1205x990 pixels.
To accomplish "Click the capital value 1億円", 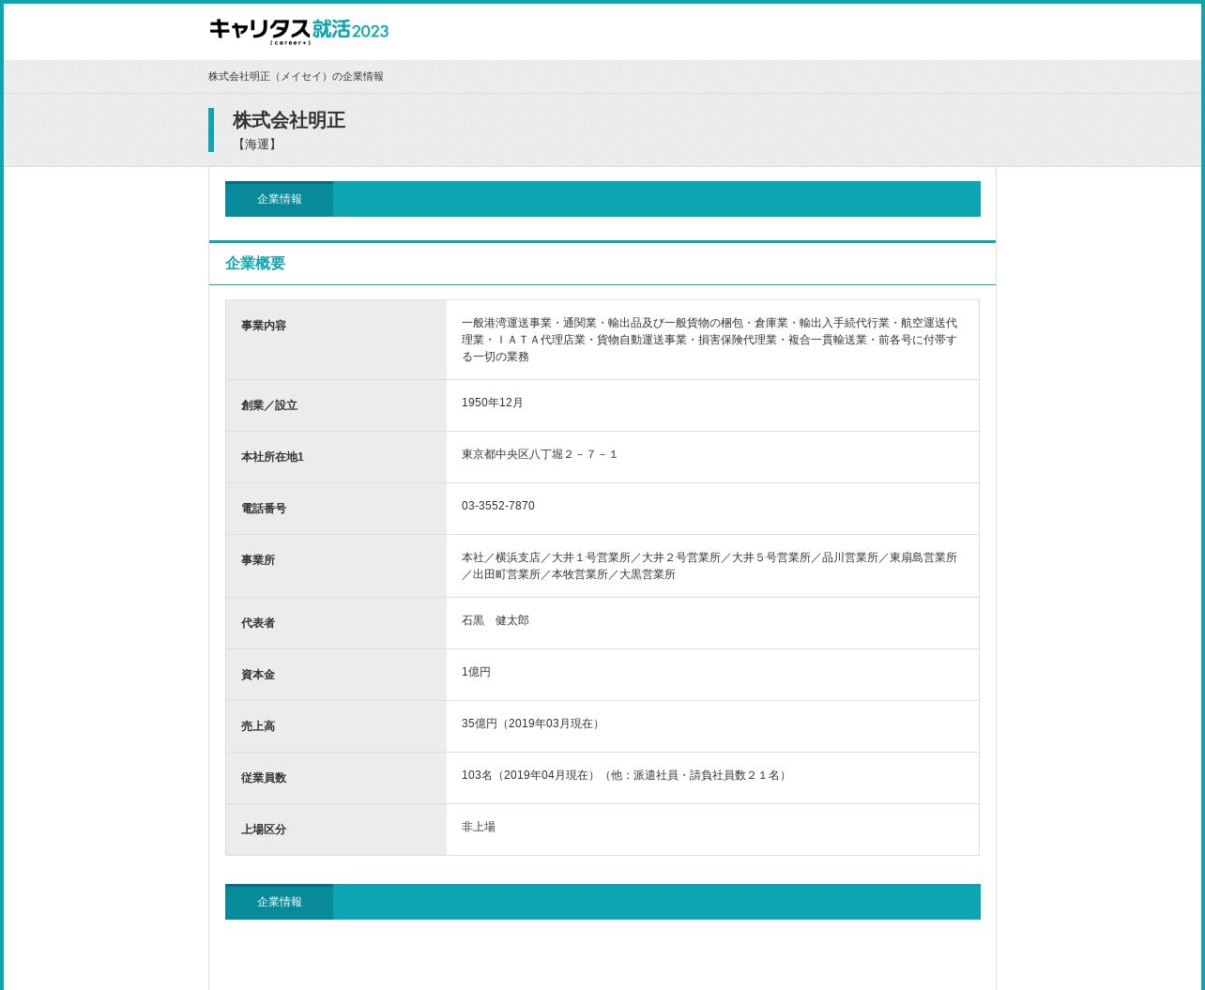I will [477, 672].
